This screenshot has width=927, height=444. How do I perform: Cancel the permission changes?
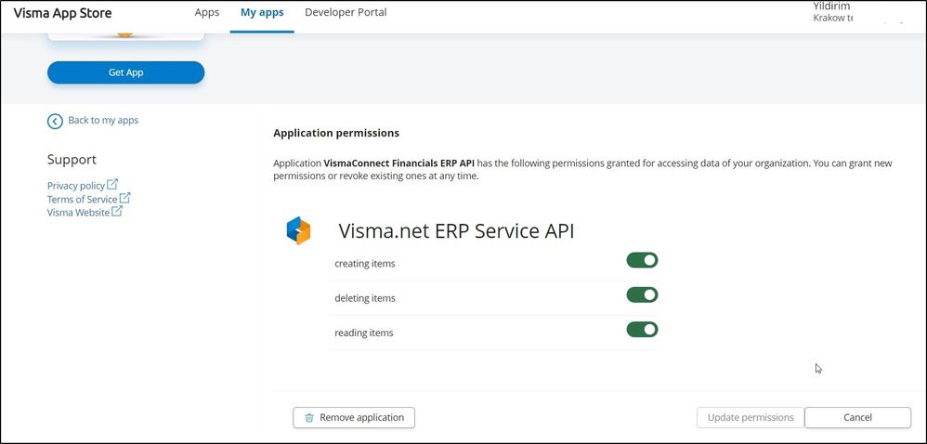[x=858, y=417]
